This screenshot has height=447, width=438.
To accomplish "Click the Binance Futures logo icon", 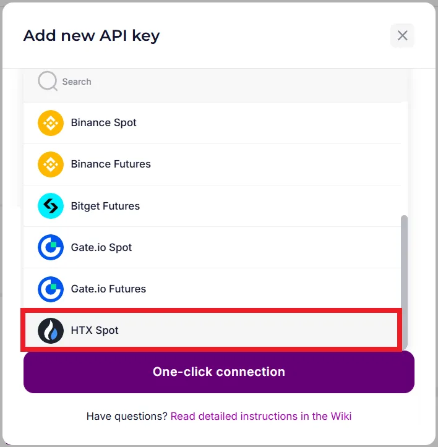I will coord(51,164).
